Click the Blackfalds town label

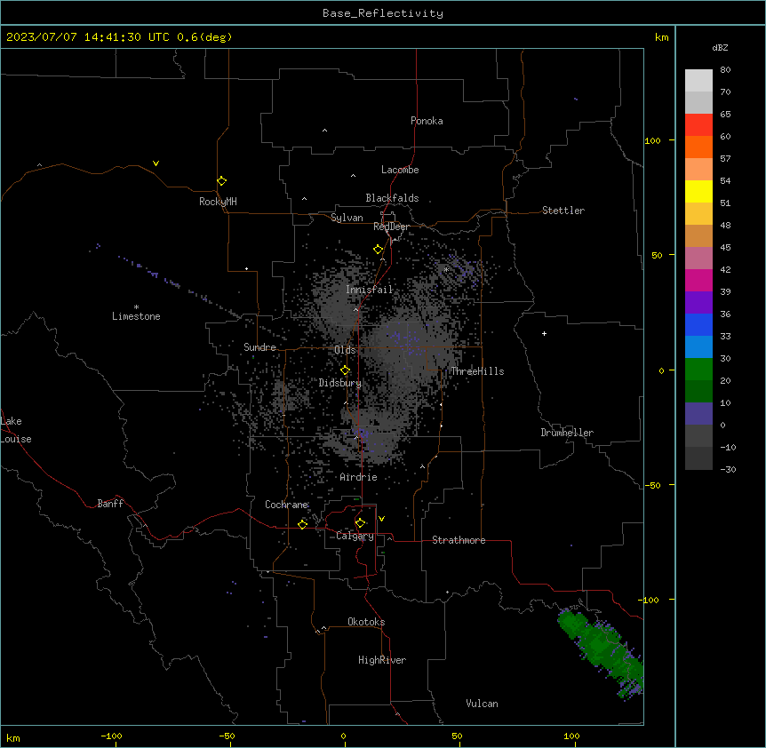click(392, 198)
